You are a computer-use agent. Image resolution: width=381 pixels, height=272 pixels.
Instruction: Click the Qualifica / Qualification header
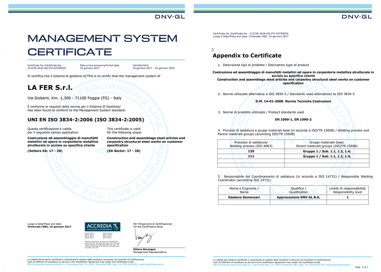[298, 190]
